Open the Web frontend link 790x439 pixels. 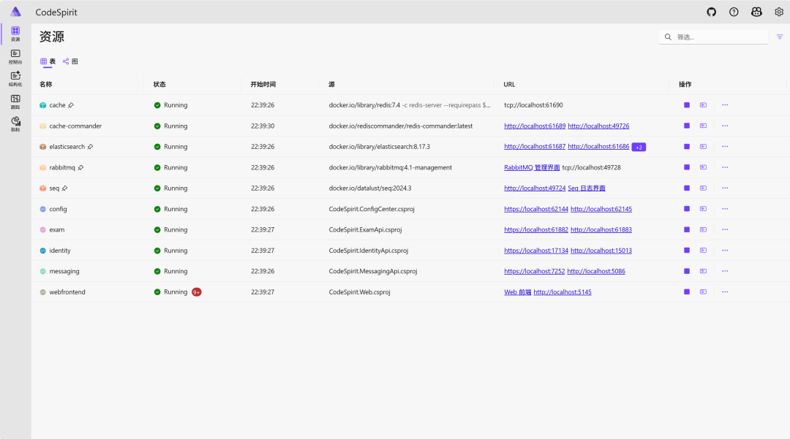coord(518,292)
